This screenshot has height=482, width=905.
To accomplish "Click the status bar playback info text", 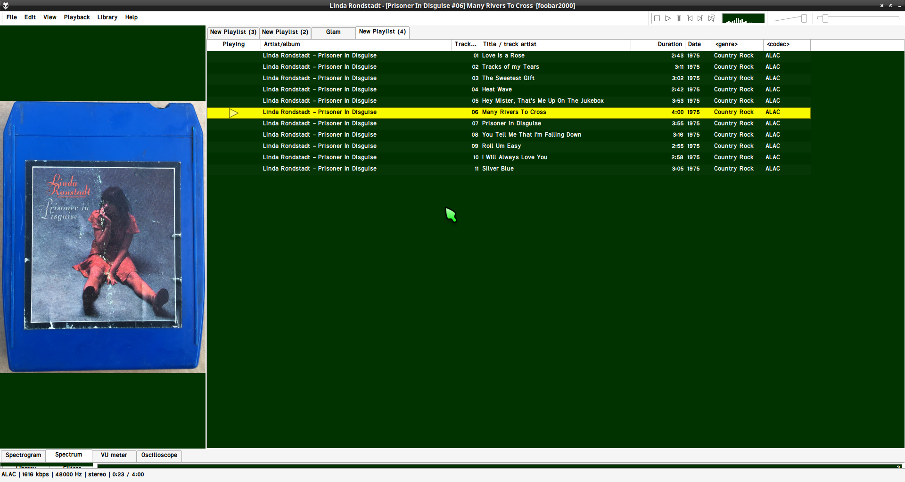I will pyautogui.click(x=73, y=474).
